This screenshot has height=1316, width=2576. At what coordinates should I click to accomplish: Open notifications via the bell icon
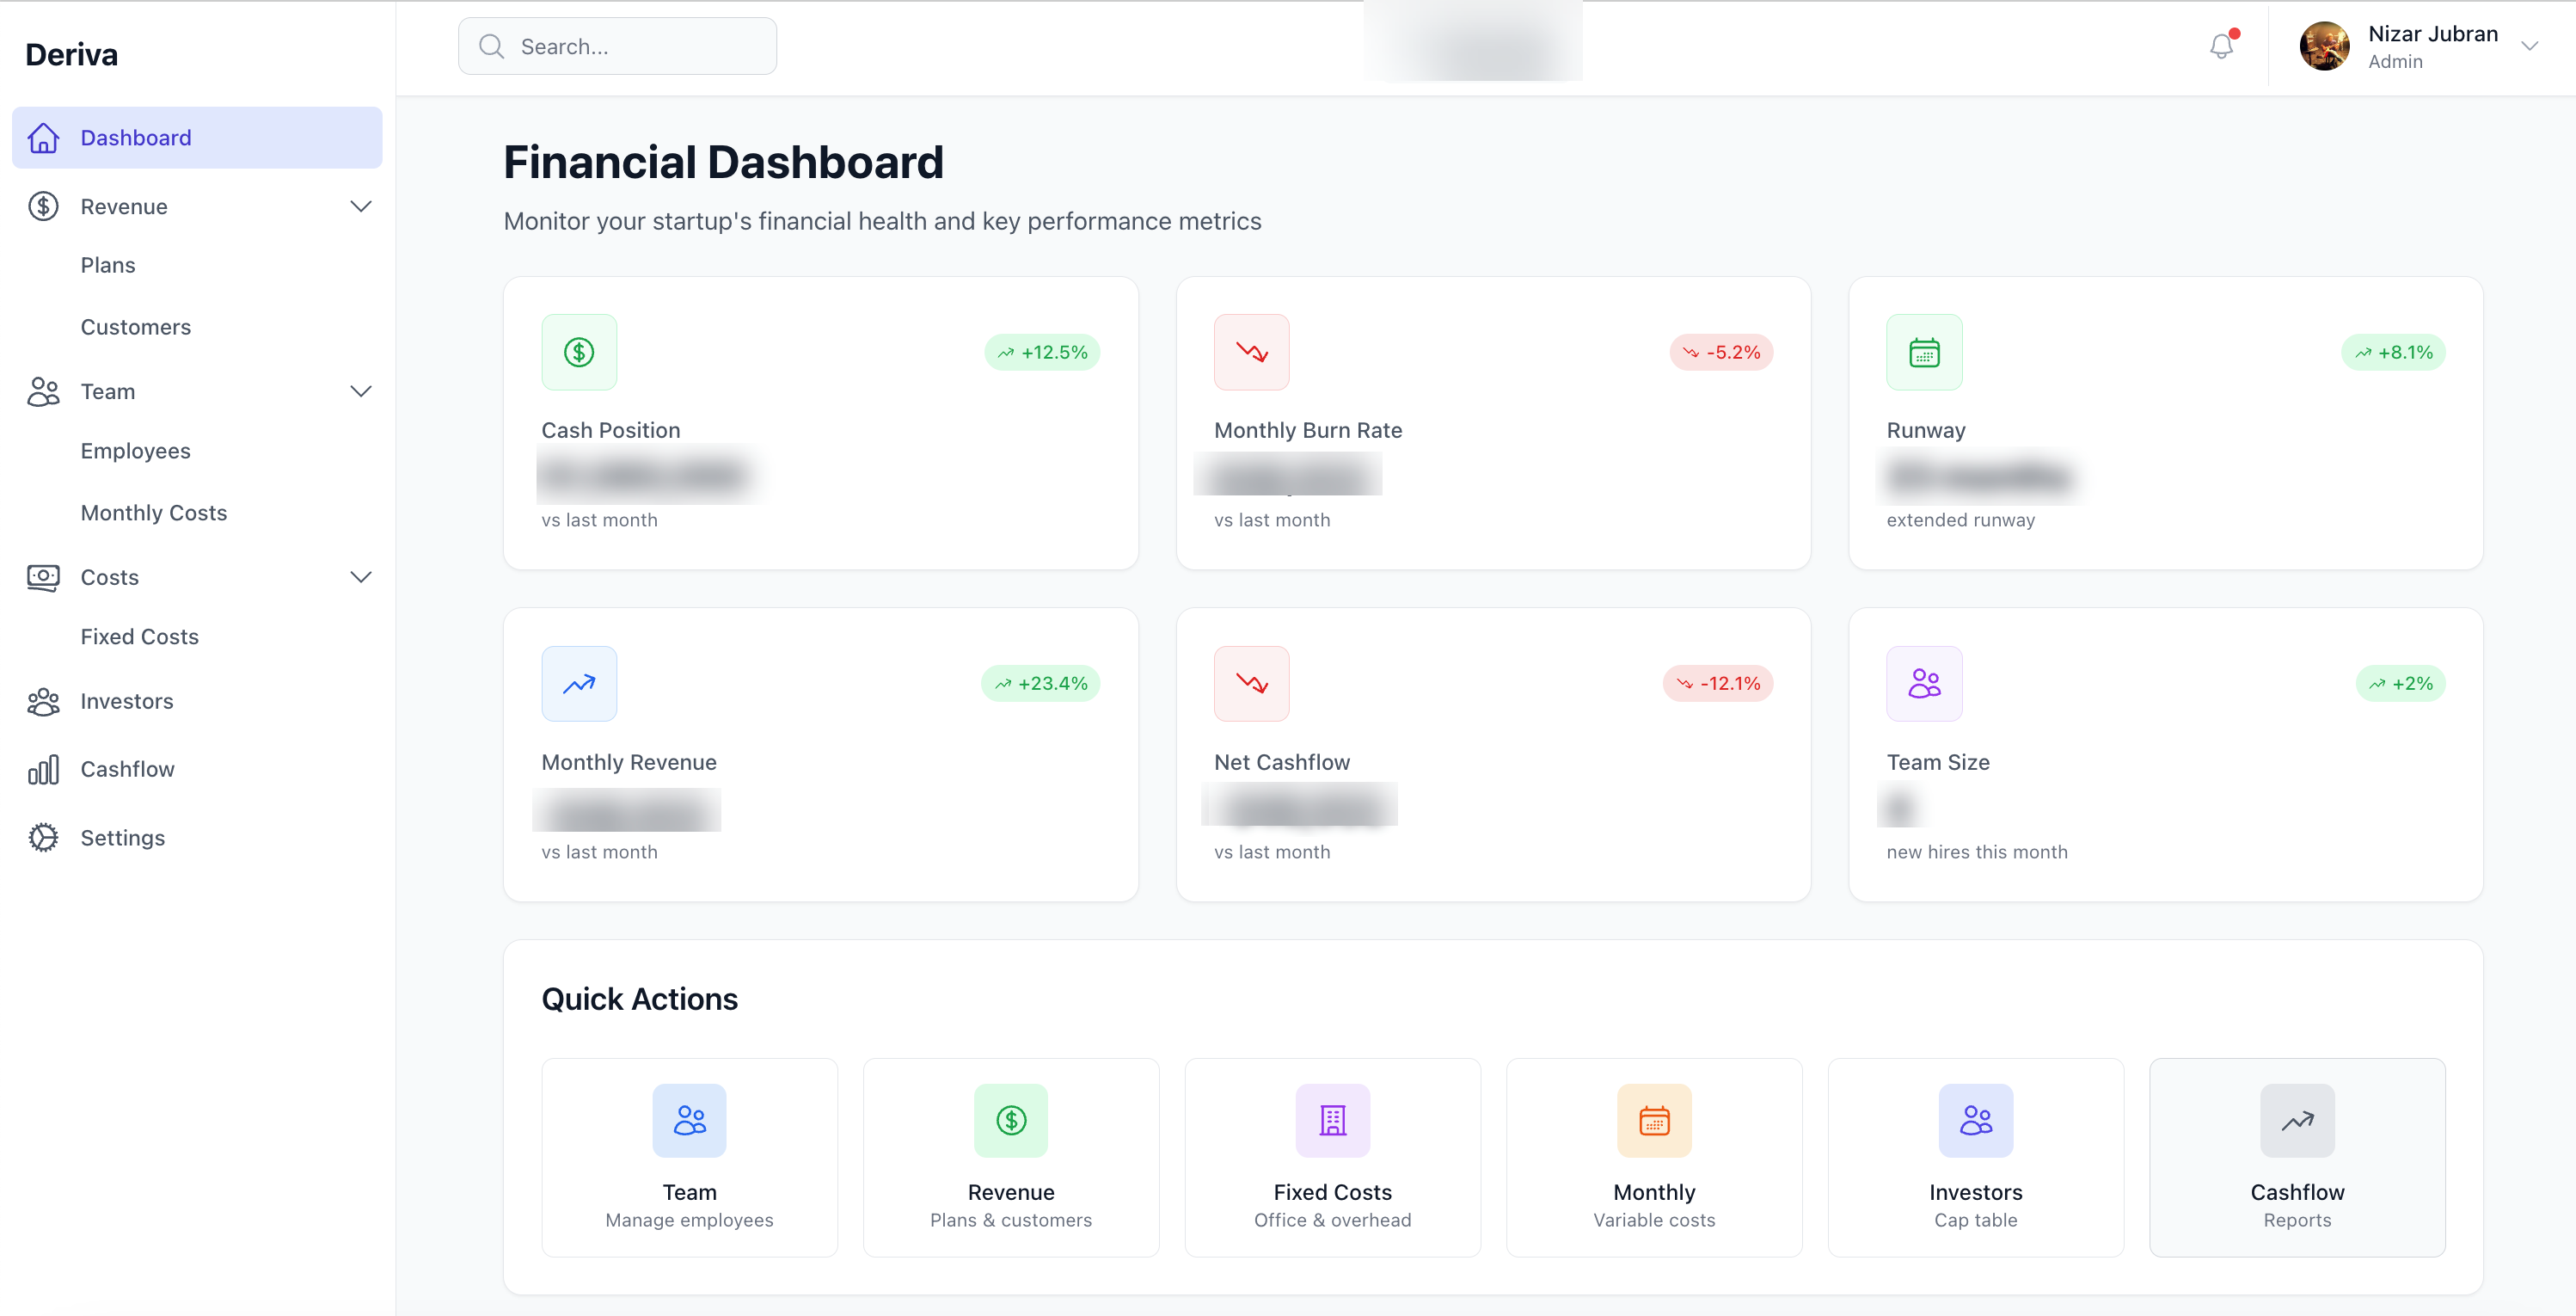click(2221, 46)
